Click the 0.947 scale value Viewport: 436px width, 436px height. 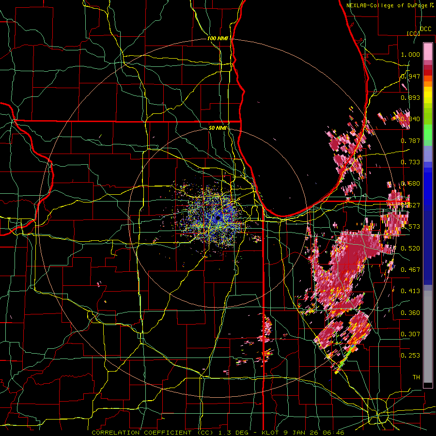[x=410, y=76]
